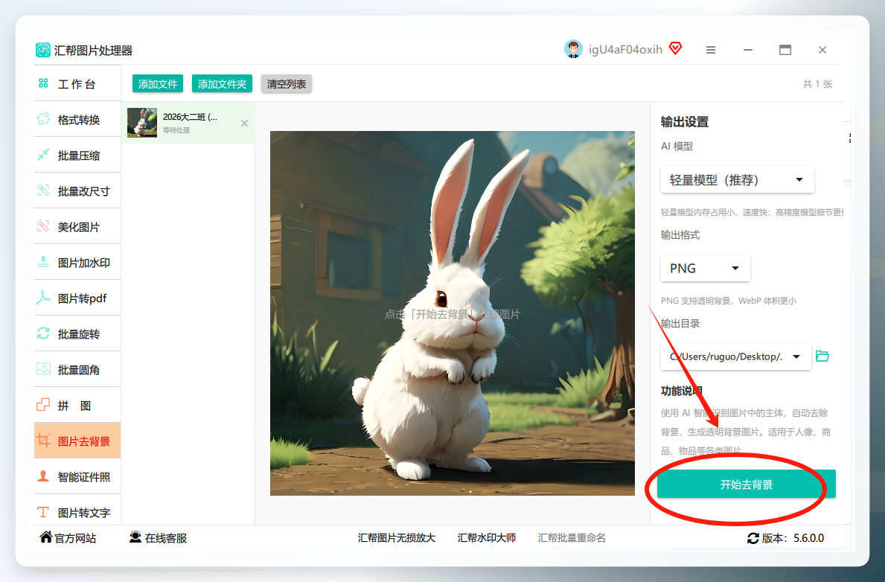Click the username igU4aF04oxih
Image resolution: width=885 pixels, height=582 pixels.
click(625, 50)
